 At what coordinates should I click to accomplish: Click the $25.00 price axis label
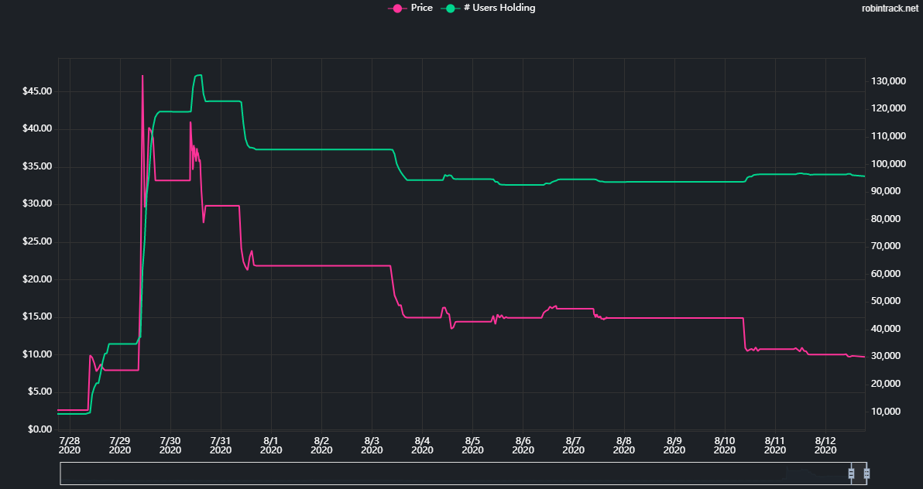pyautogui.click(x=37, y=242)
